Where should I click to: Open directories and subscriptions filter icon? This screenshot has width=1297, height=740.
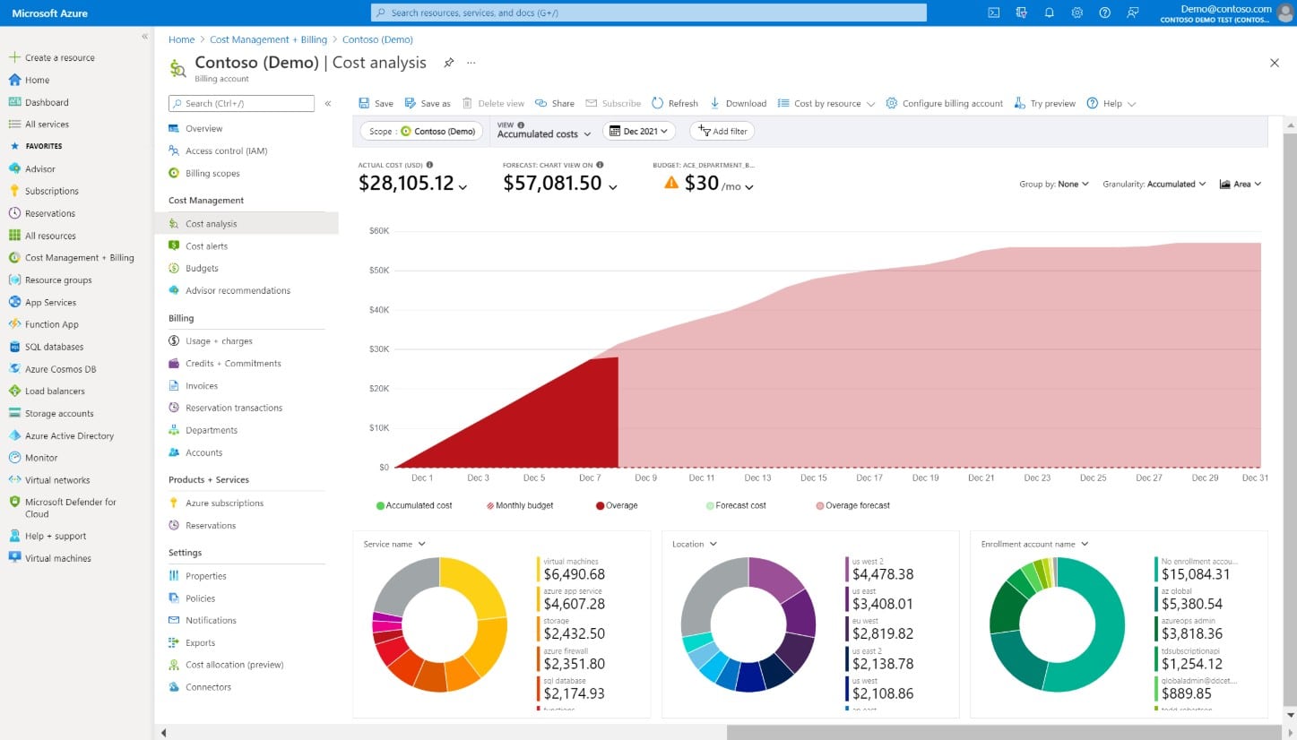click(x=1021, y=13)
